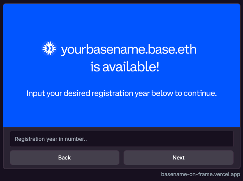Proceed by clicking Next at bottom right
243x181 pixels.
[x=178, y=157]
